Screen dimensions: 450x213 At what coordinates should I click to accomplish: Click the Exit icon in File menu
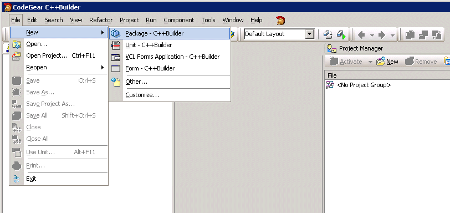(17, 179)
